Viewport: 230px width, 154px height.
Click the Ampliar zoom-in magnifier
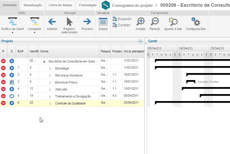pos(140,22)
